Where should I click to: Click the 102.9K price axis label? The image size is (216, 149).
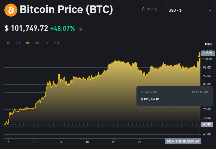tap(208, 53)
